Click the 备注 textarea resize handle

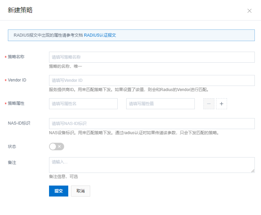(x=253, y=171)
